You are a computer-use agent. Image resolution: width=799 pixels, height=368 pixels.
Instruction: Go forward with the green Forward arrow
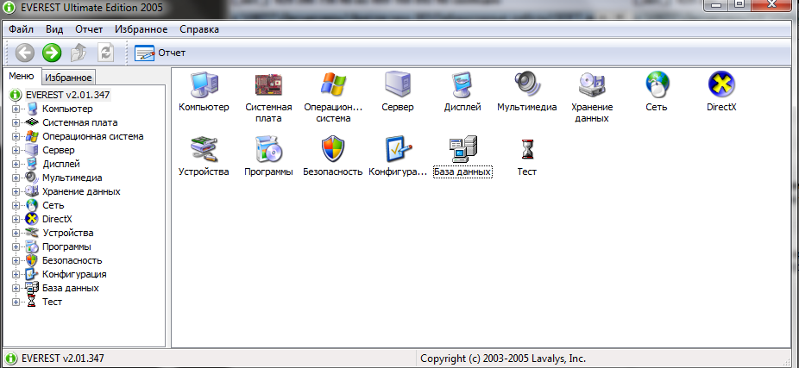(52, 53)
